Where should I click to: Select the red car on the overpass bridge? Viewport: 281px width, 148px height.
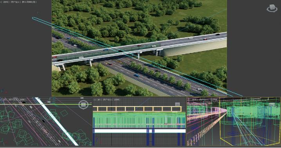click(205, 39)
